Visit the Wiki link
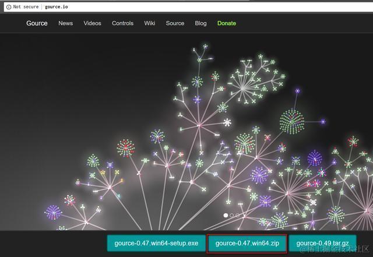This screenshot has height=257, width=373. [150, 23]
